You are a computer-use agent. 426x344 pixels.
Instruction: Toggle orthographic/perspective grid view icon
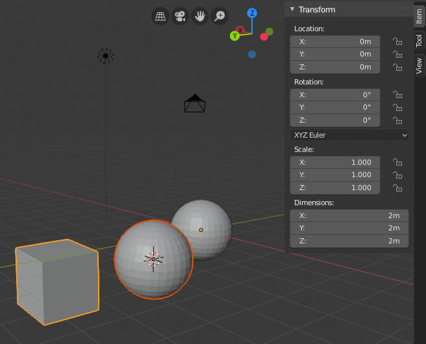click(160, 16)
